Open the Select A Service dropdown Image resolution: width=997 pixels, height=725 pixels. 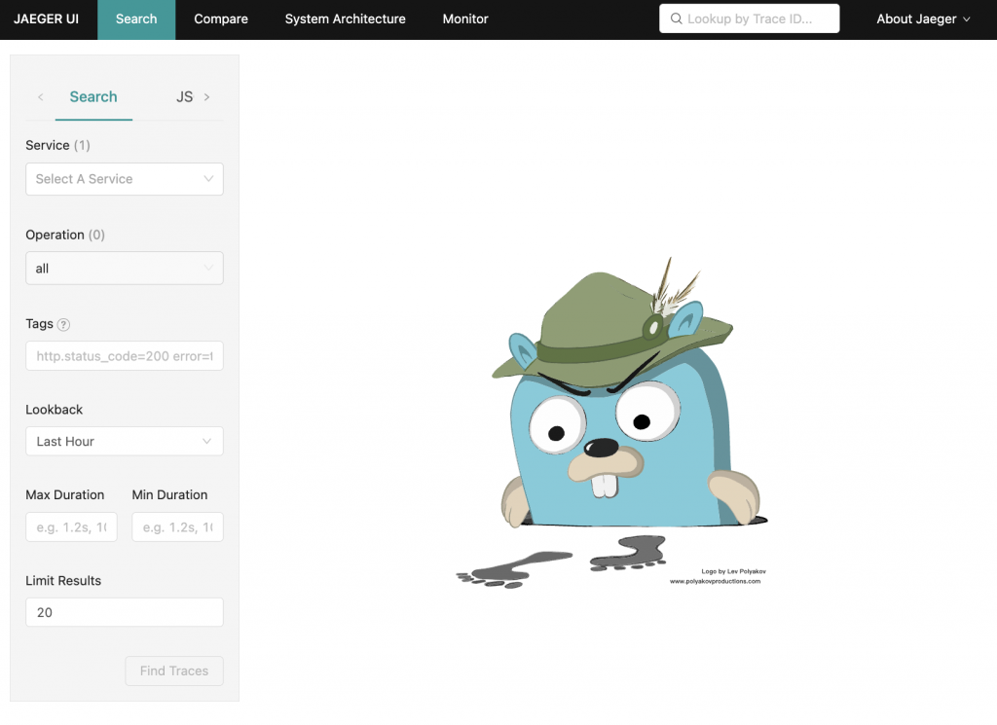[x=125, y=179]
